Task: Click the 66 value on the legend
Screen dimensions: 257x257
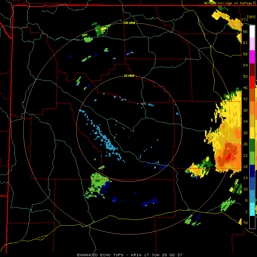Action: [245, 31]
